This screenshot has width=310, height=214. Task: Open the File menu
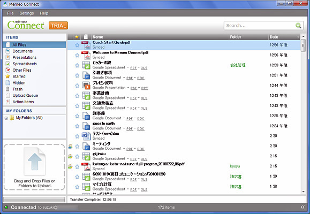coord(10,13)
